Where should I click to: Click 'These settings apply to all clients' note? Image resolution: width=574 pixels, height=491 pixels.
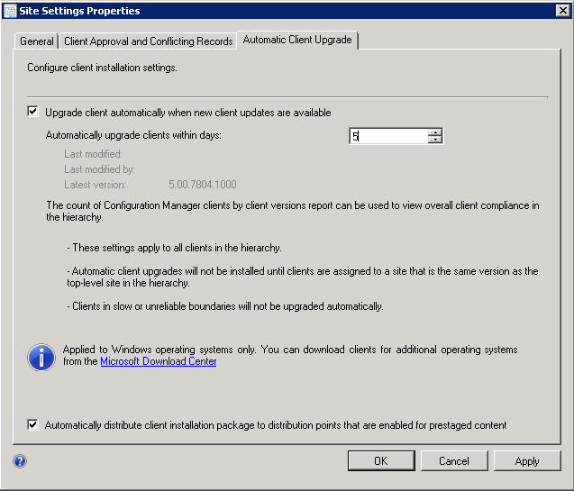(x=174, y=248)
